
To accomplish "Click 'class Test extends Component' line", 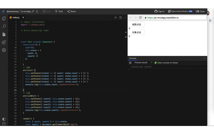I will tap(38, 42).
